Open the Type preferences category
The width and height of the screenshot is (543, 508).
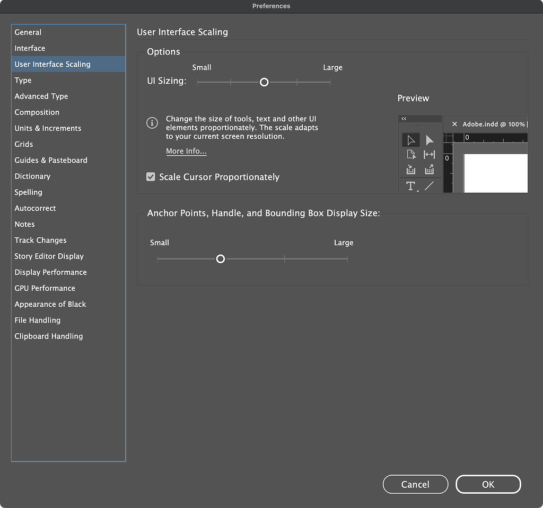(68, 81)
